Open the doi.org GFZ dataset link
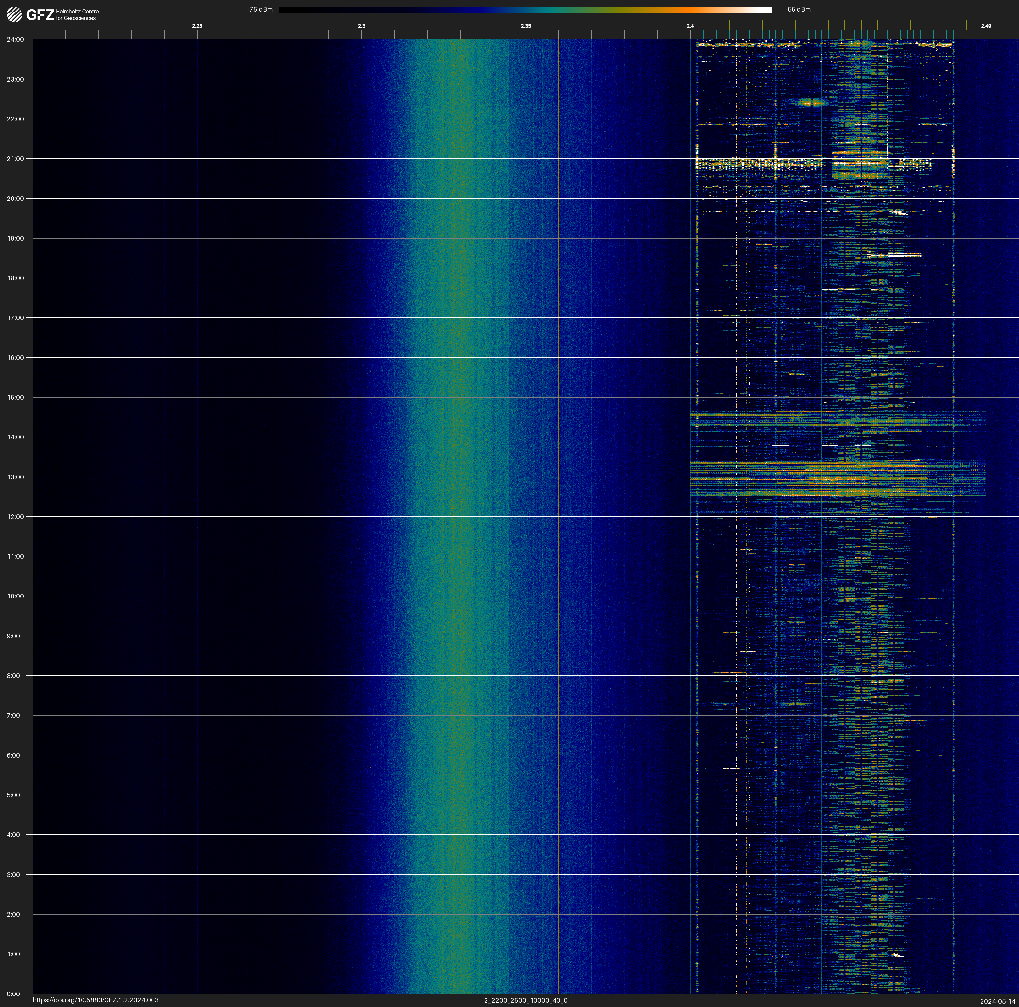Viewport: 1019px width, 1007px height. 95,1000
